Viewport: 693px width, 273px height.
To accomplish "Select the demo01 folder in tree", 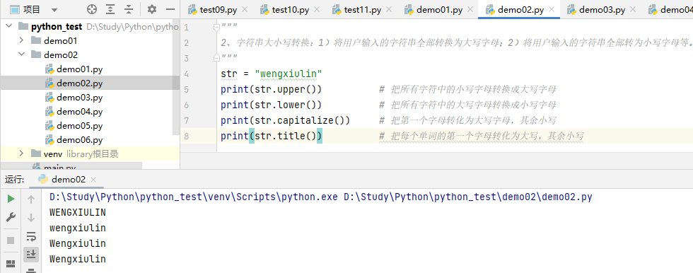I will pyautogui.click(x=61, y=40).
